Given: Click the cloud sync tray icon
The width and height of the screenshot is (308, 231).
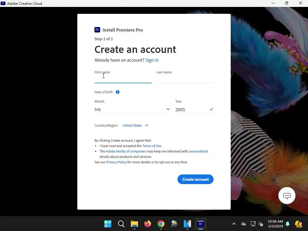Looking at the screenshot, I should pos(244,224).
